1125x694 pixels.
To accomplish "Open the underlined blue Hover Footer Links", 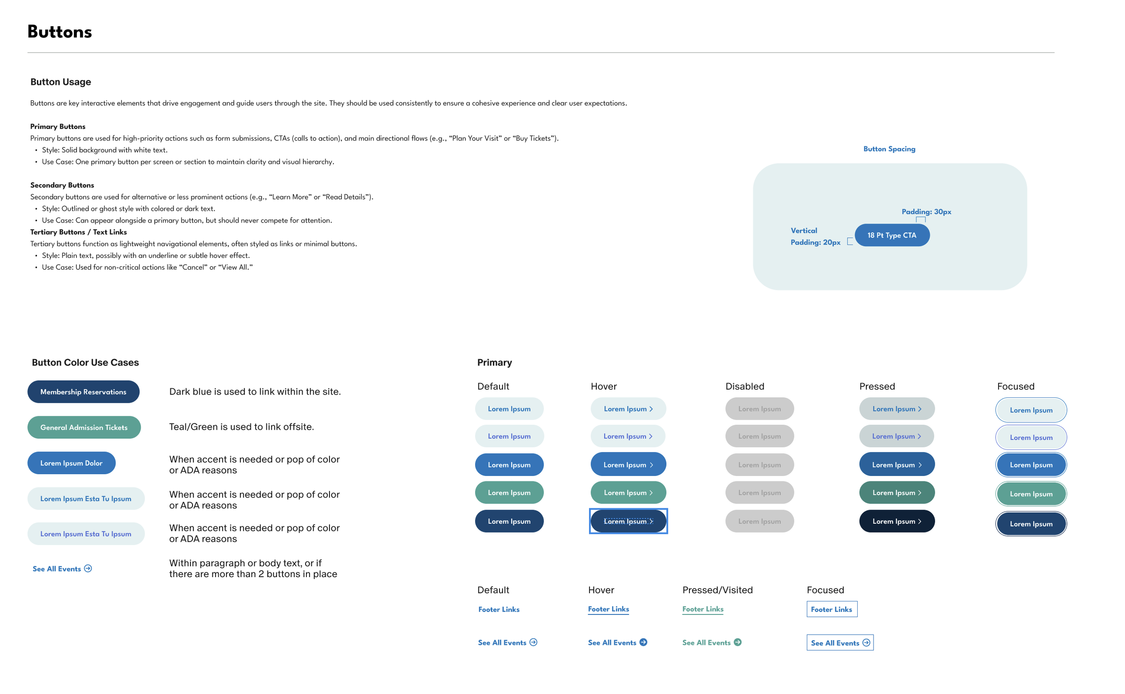I will coord(608,609).
